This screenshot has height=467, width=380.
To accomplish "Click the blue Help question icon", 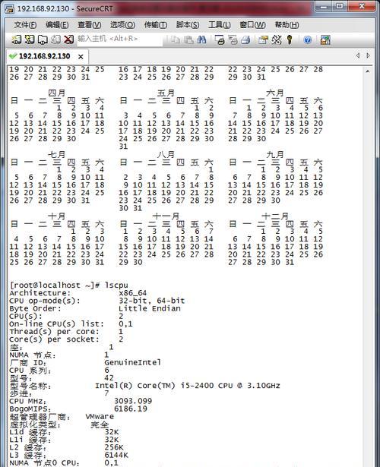I will [x=308, y=39].
